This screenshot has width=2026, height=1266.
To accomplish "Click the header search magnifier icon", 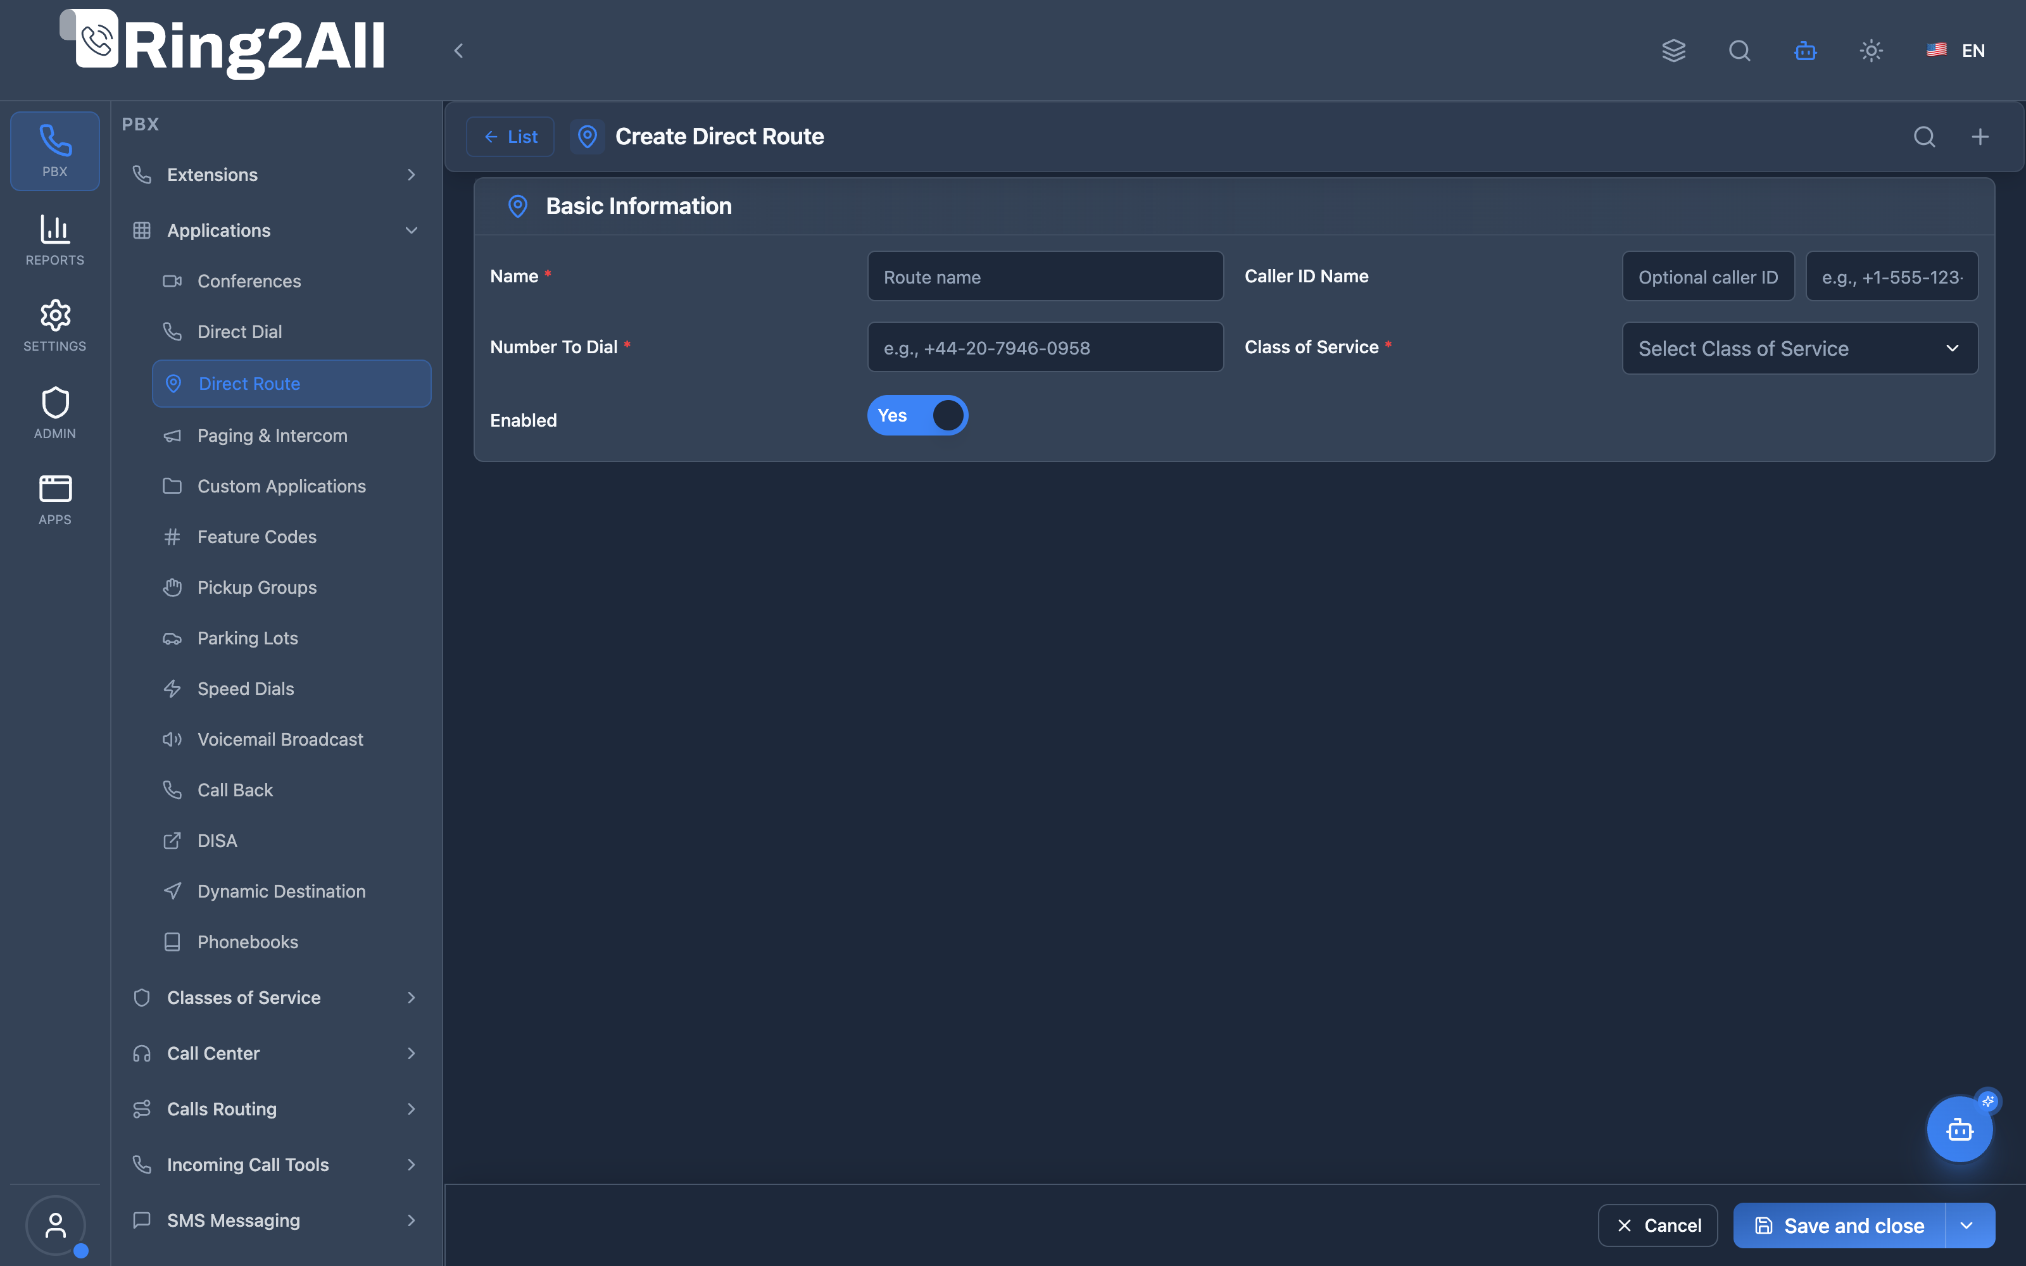I will pyautogui.click(x=1740, y=51).
